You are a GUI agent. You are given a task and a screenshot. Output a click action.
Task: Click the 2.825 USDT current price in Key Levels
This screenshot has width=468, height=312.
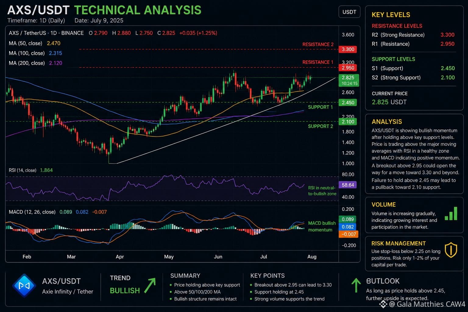pos(389,102)
